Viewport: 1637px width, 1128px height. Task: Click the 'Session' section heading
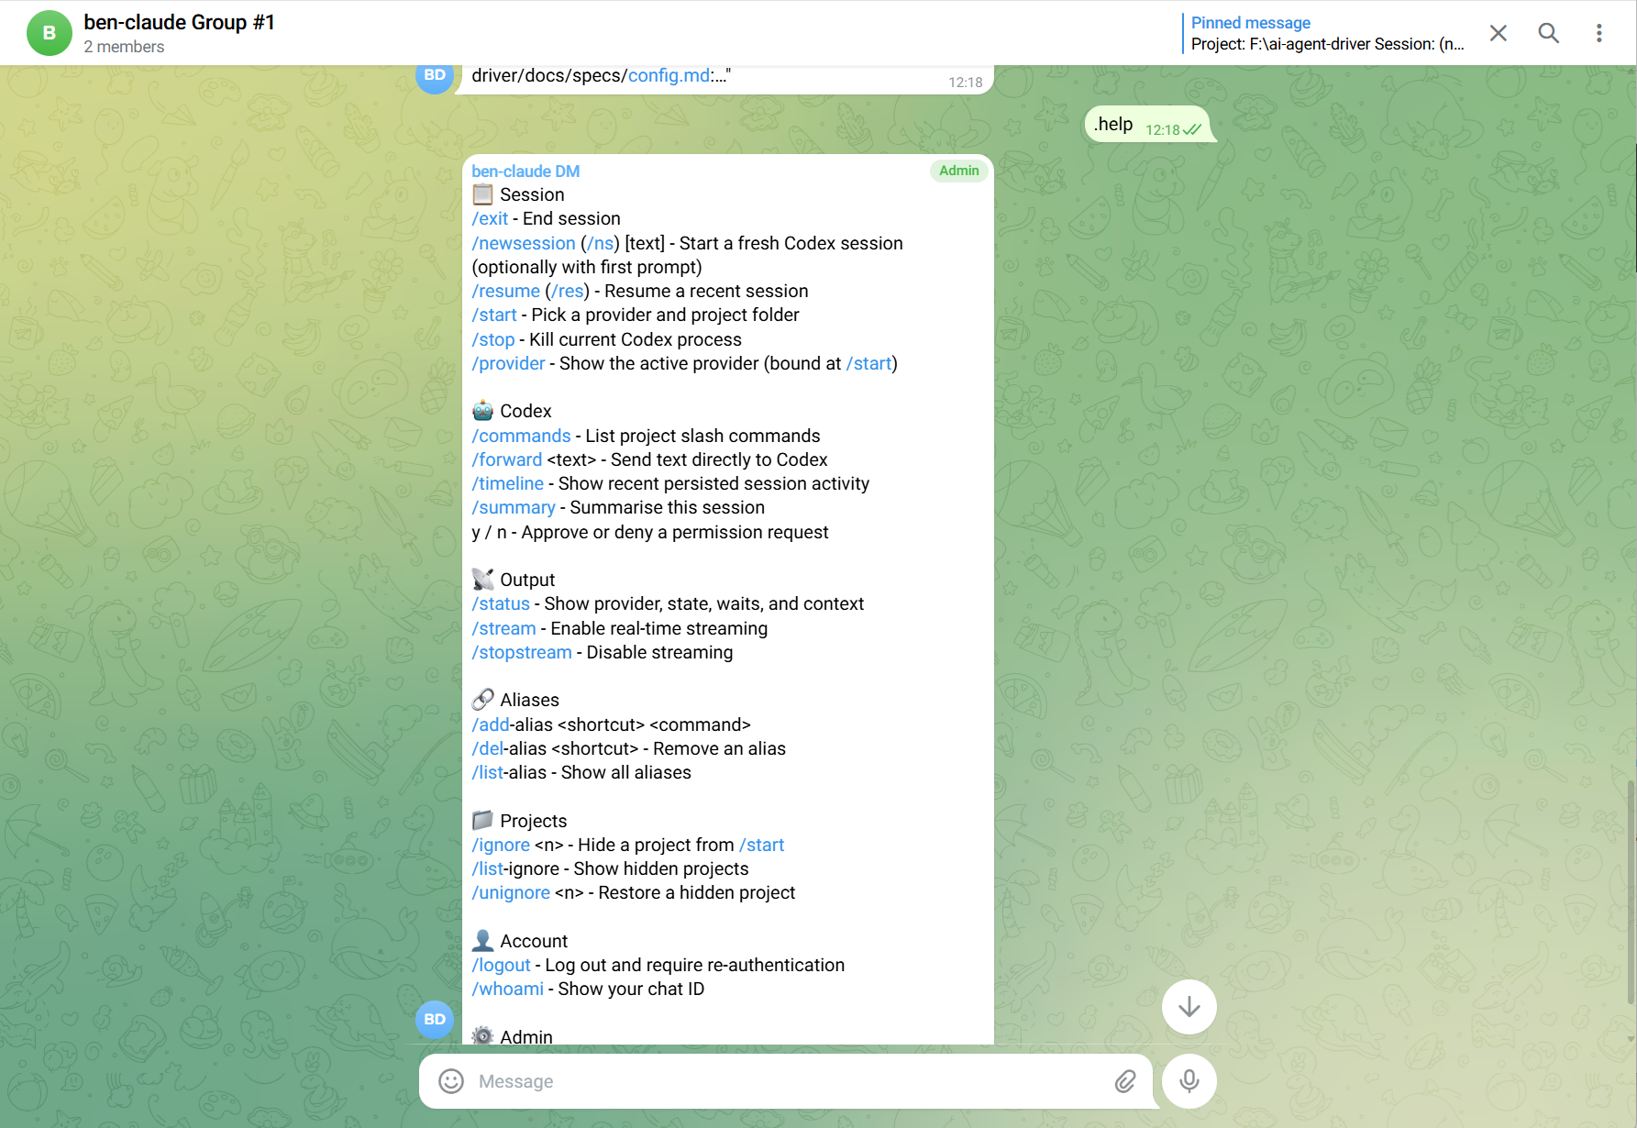point(532,194)
